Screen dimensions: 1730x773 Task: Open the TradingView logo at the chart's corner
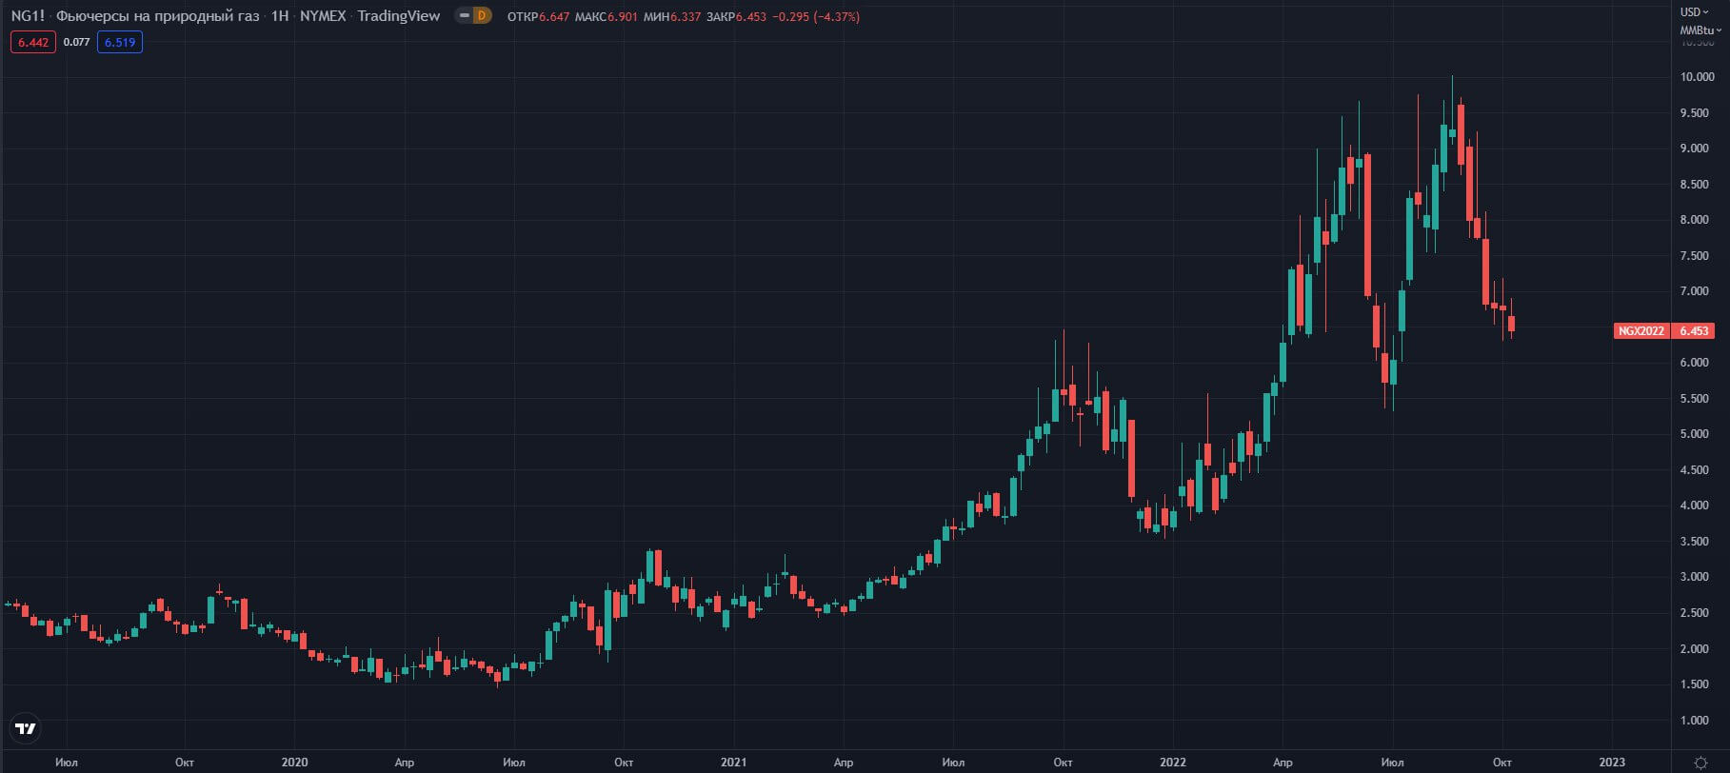[26, 728]
